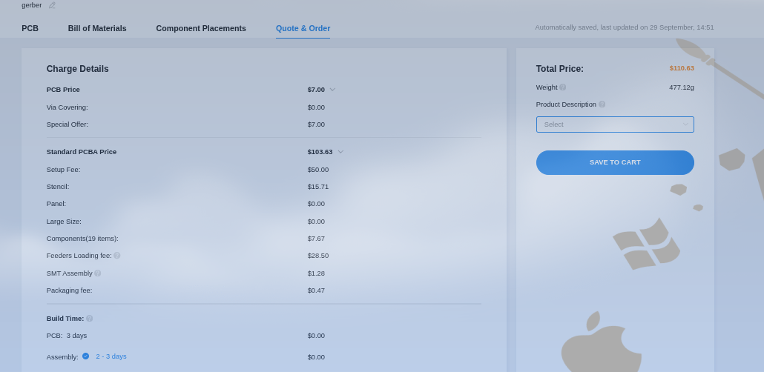Viewport: 764px width, 372px height.
Task: Switch to the PCB tab
Action: click(x=30, y=28)
